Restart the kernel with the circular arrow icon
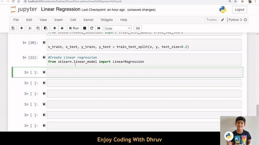This screenshot has width=259, height=145. (92, 28)
